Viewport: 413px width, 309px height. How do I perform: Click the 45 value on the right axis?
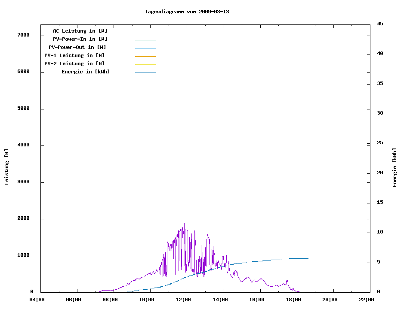pos(380,24)
